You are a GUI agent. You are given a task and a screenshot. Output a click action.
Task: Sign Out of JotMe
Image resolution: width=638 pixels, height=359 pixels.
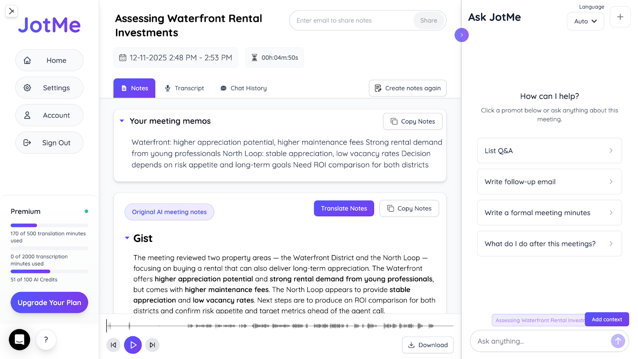[x=49, y=143]
